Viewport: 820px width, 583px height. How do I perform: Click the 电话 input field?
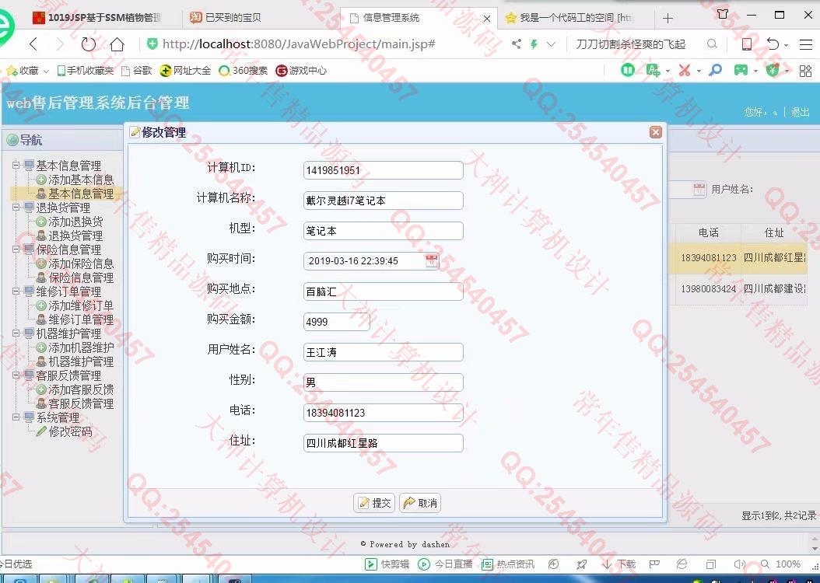point(384,413)
